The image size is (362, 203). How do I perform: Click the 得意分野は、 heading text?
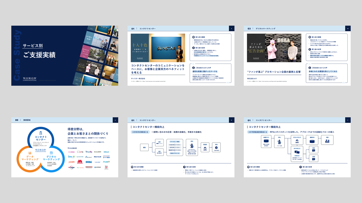click(75, 129)
